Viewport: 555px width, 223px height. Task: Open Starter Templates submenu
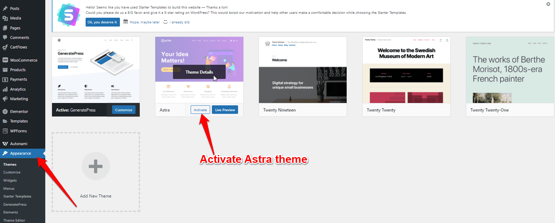17,196
